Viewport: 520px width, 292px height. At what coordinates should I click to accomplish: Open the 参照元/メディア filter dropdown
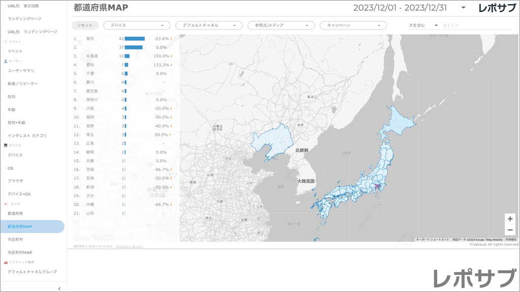[x=279, y=25]
